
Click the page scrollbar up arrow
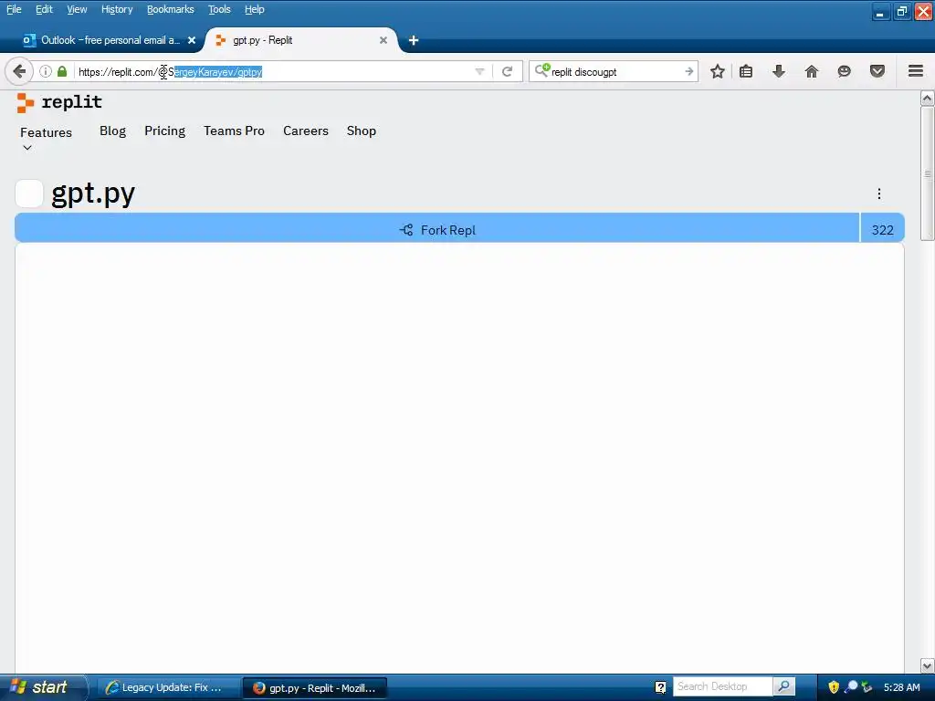[928, 99]
